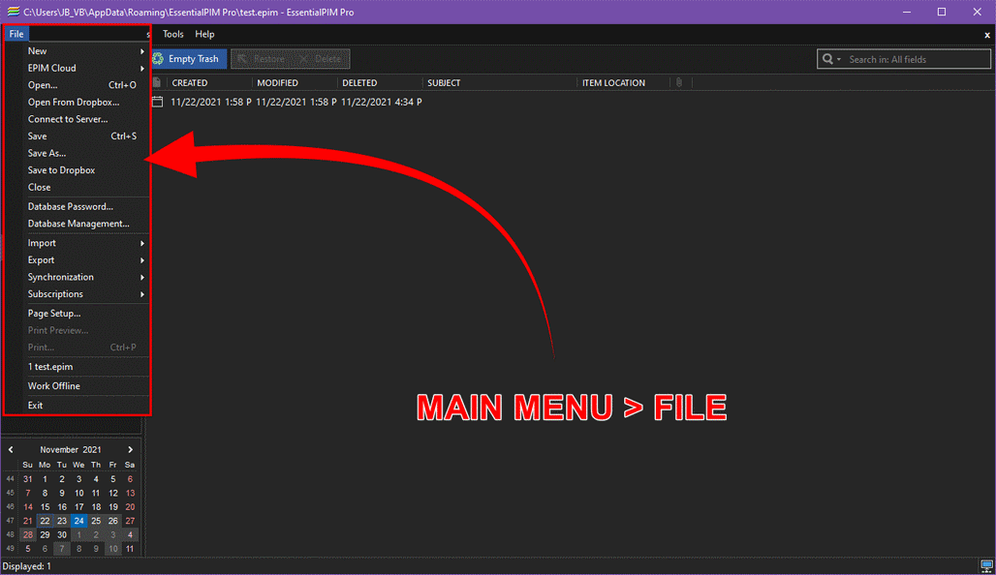Image resolution: width=996 pixels, height=575 pixels.
Task: Click the calendar item icon in first row
Action: [158, 102]
